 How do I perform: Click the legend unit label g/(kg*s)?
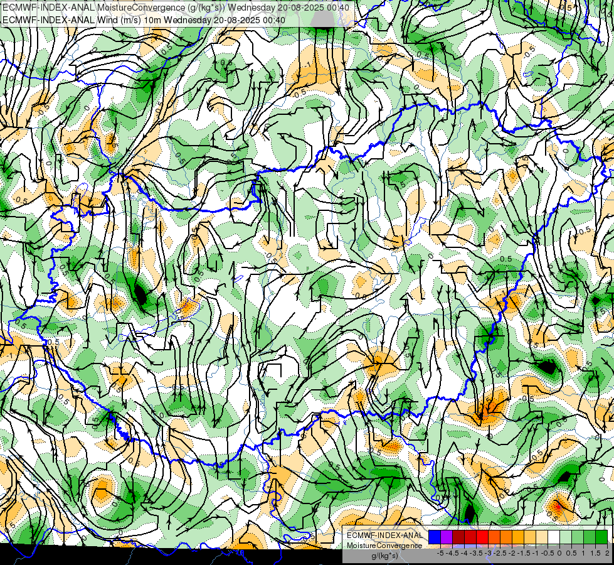(384, 556)
